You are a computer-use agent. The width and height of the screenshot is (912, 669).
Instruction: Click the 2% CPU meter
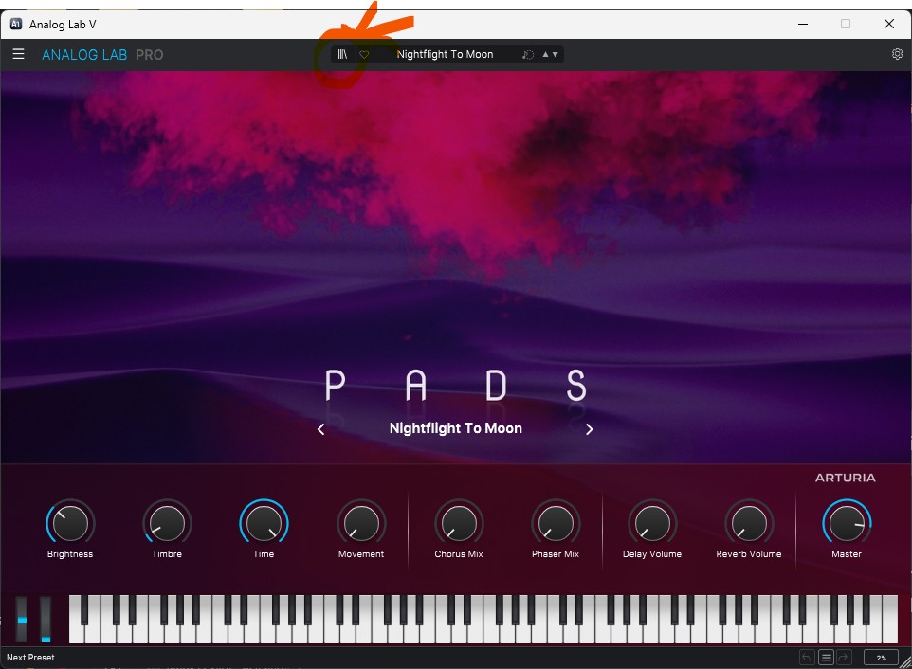881,658
